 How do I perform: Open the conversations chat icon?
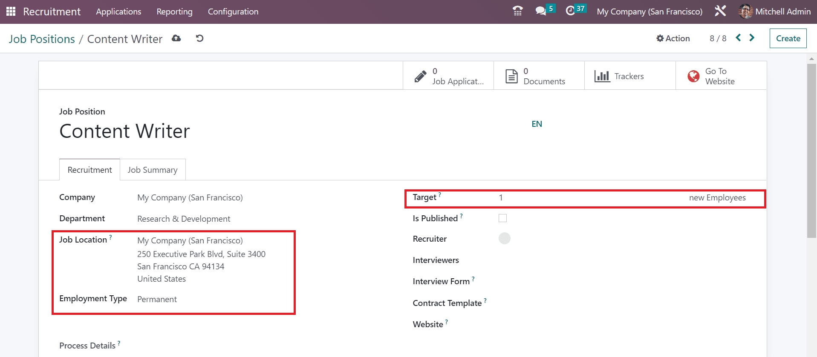pos(541,11)
